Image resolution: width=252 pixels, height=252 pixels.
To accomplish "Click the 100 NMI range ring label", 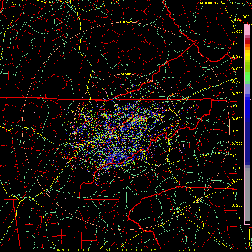I will click(126, 22).
